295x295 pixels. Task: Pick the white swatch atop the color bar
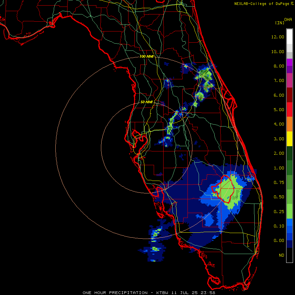click(x=289, y=36)
